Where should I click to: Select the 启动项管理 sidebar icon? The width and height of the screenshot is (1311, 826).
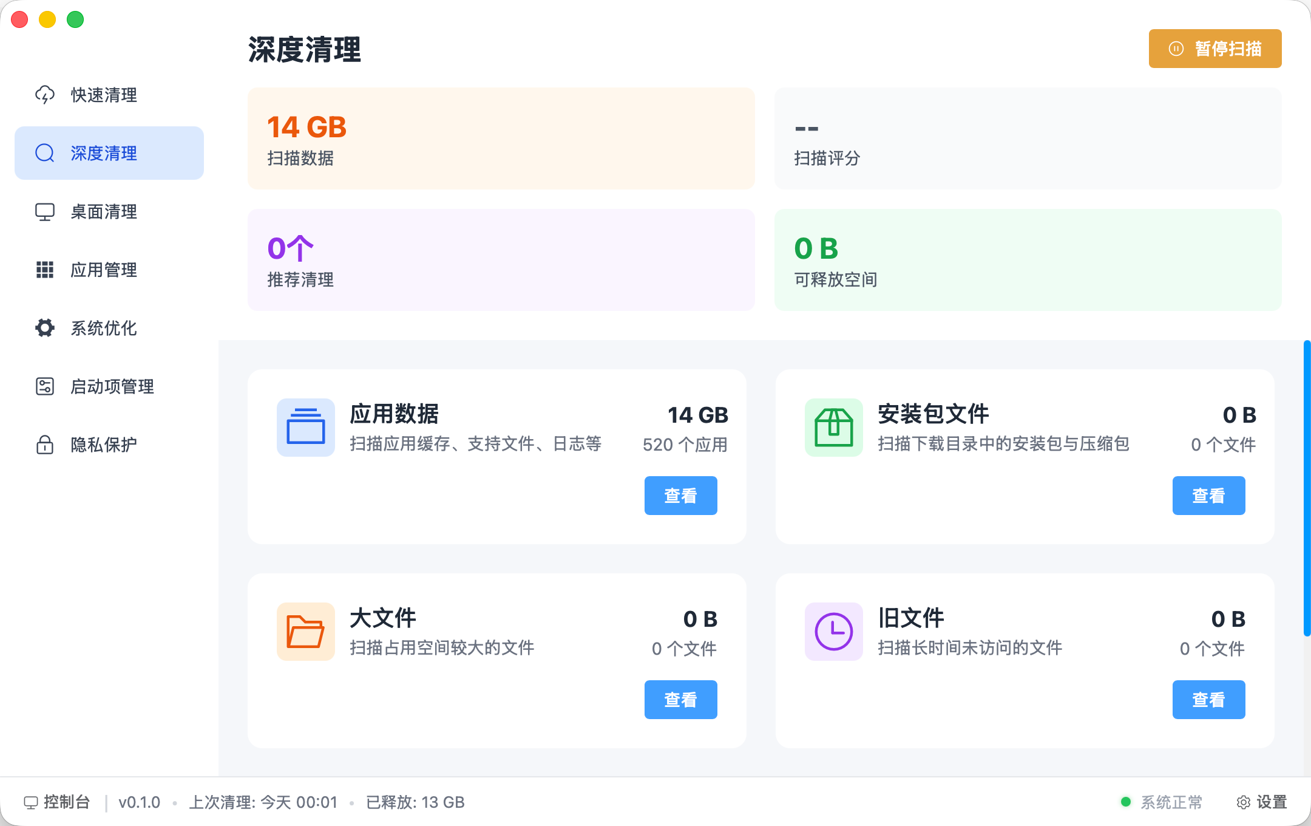[44, 386]
